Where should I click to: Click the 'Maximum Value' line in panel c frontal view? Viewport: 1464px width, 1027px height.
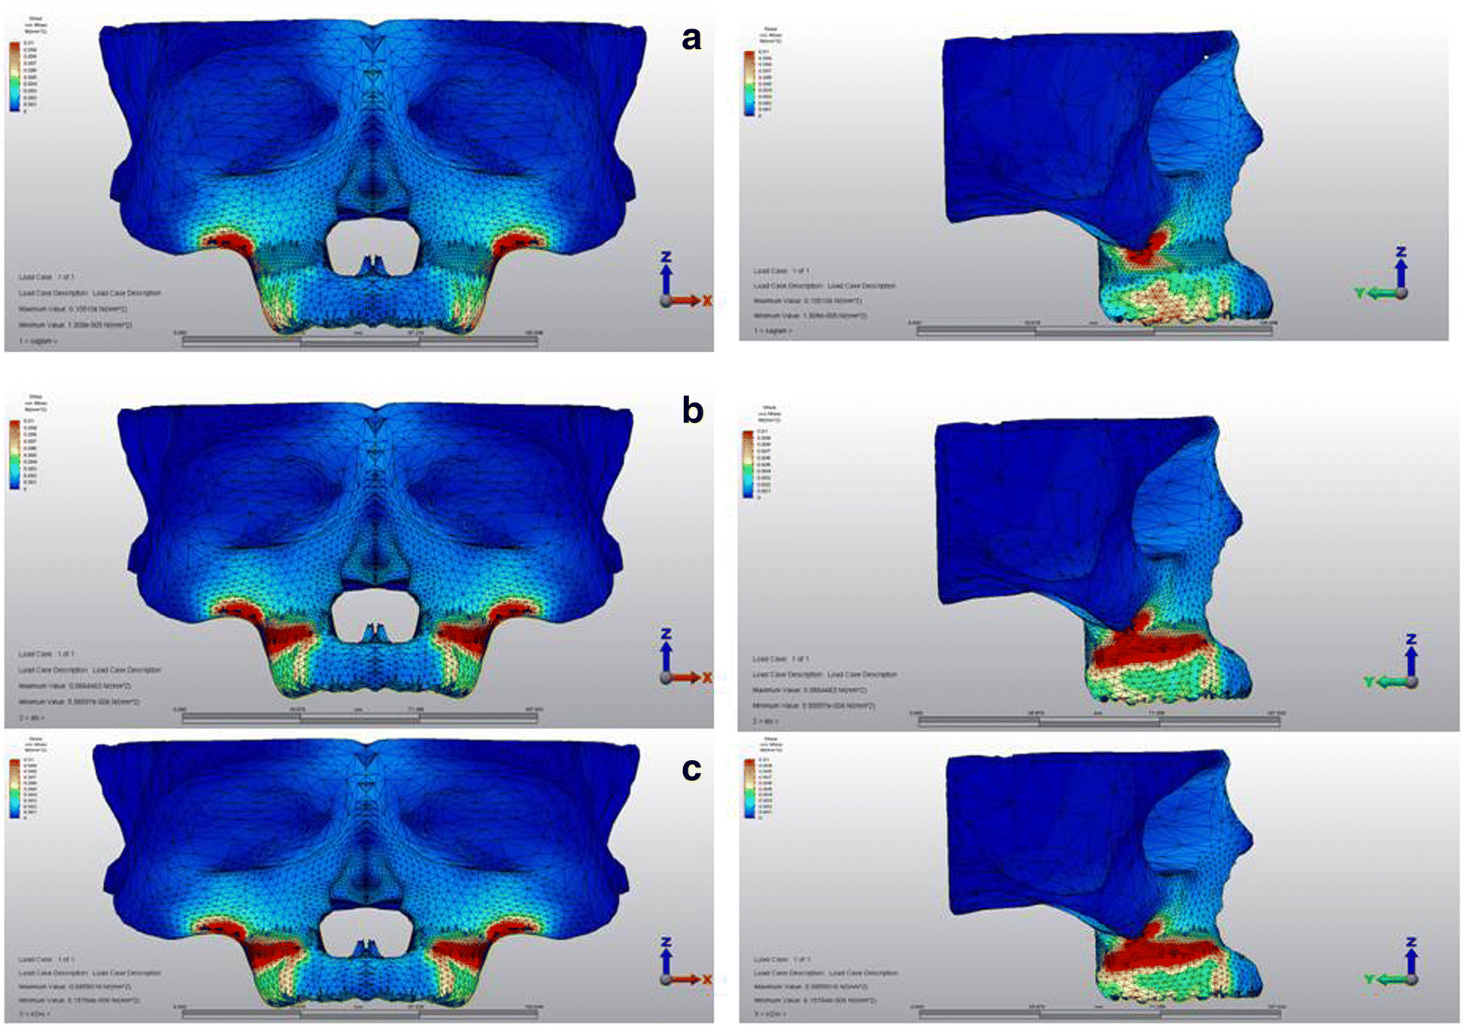coord(74,986)
